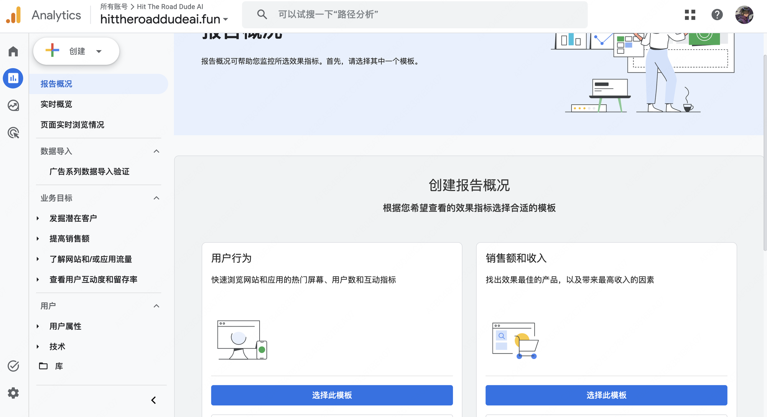The height and width of the screenshot is (417, 767).
Task: Collapse the 数据导入 section
Action: (156, 151)
